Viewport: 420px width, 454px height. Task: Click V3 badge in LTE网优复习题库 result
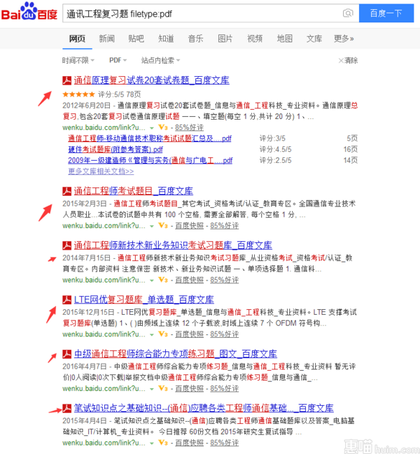[163, 334]
